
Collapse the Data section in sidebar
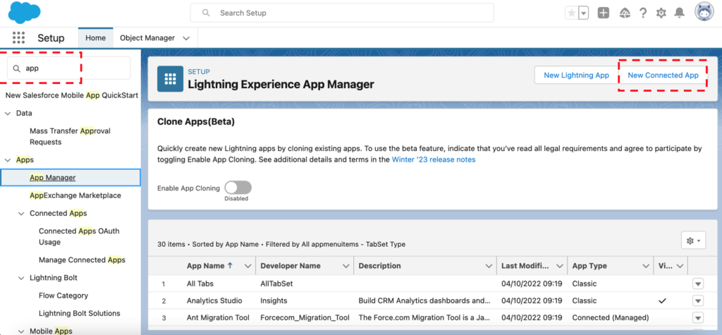(x=8, y=113)
